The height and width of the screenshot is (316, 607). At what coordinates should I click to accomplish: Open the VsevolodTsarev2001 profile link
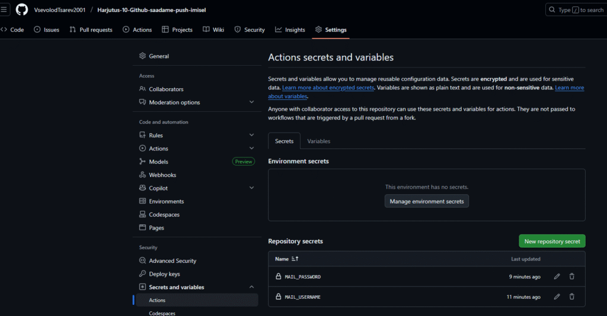[59, 10]
